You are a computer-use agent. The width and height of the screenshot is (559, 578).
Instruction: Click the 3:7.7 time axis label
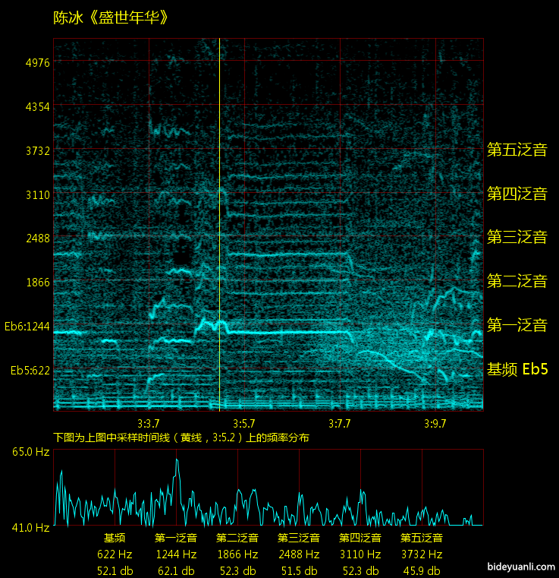coord(340,423)
